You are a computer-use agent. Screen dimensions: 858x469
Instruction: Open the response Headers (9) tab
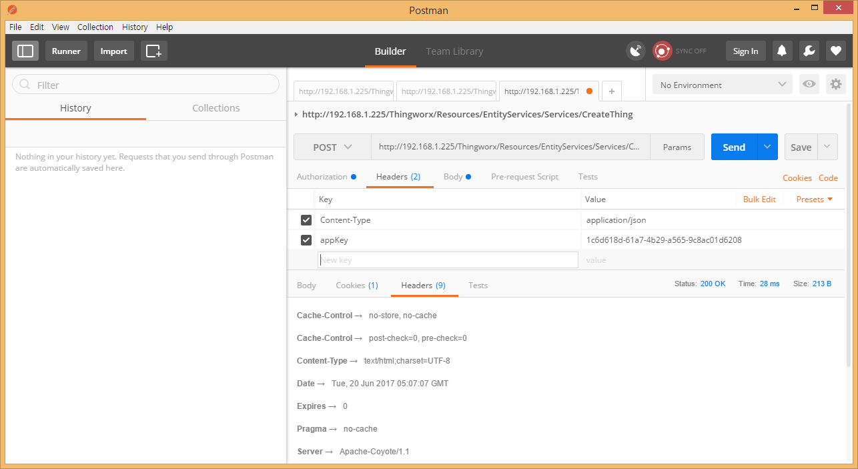point(423,286)
